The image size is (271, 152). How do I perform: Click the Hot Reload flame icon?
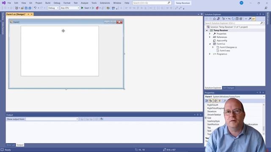97,8
